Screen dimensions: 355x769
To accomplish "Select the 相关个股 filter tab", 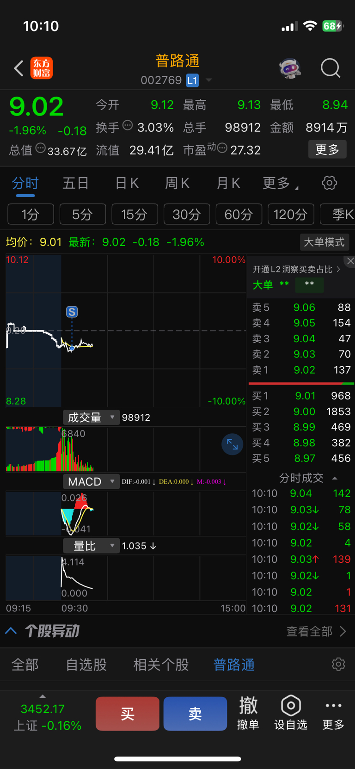I will click(x=161, y=665).
